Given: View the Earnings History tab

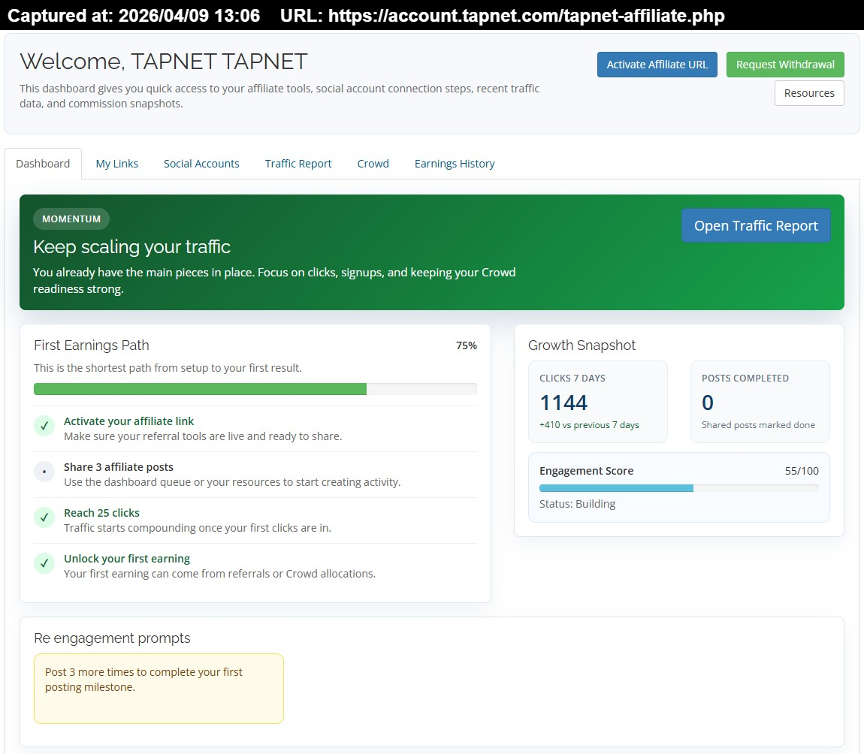Looking at the screenshot, I should (x=455, y=164).
